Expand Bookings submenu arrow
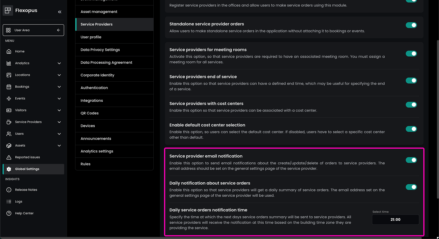439x239 pixels. [x=59, y=87]
